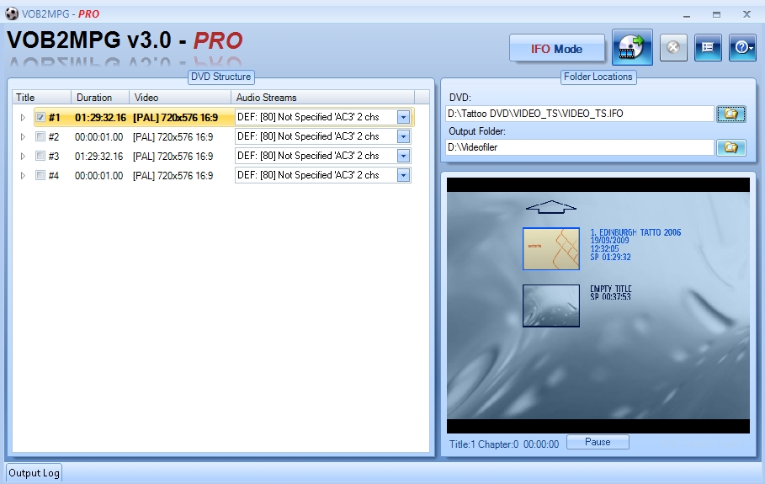Click the 'Title:1 Chapter:0 00:00:00' status text
Viewport: 765px width, 484px height.
click(504, 444)
